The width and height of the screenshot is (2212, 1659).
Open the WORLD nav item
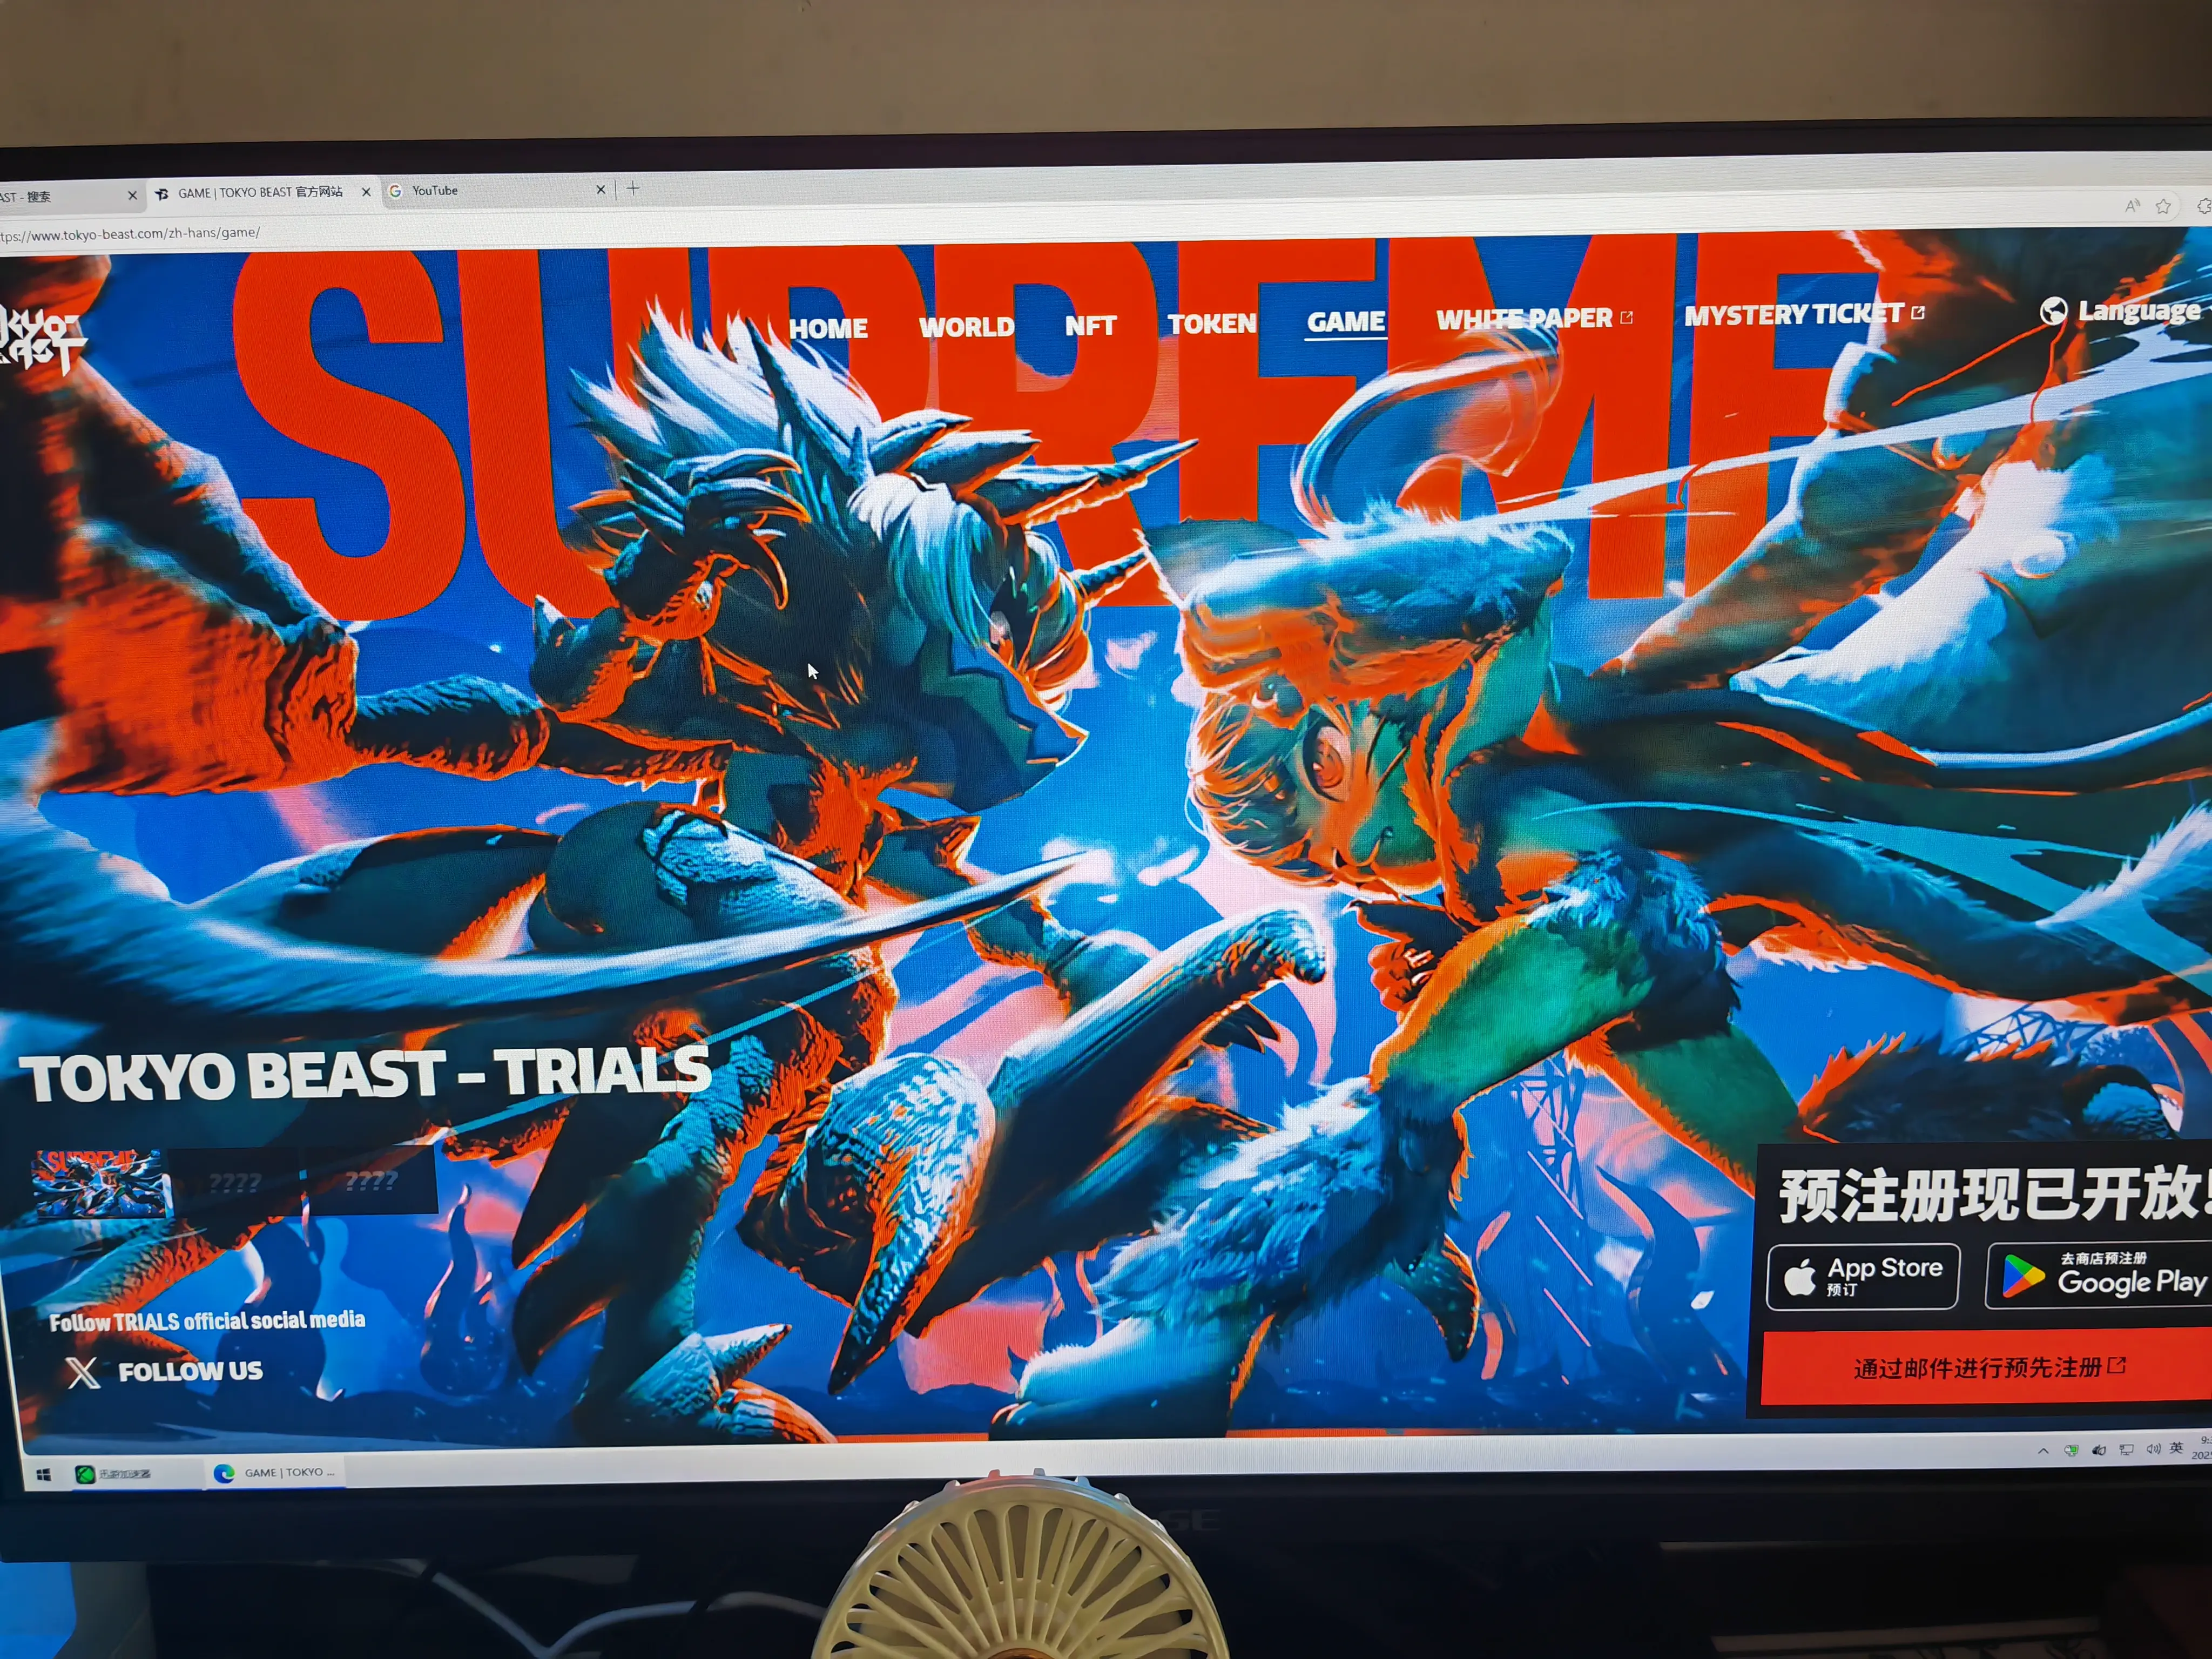pos(967,327)
